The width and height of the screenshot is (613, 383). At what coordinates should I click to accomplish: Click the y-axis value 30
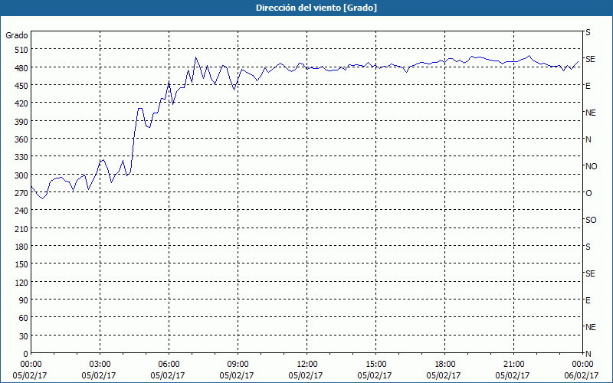coord(24,336)
